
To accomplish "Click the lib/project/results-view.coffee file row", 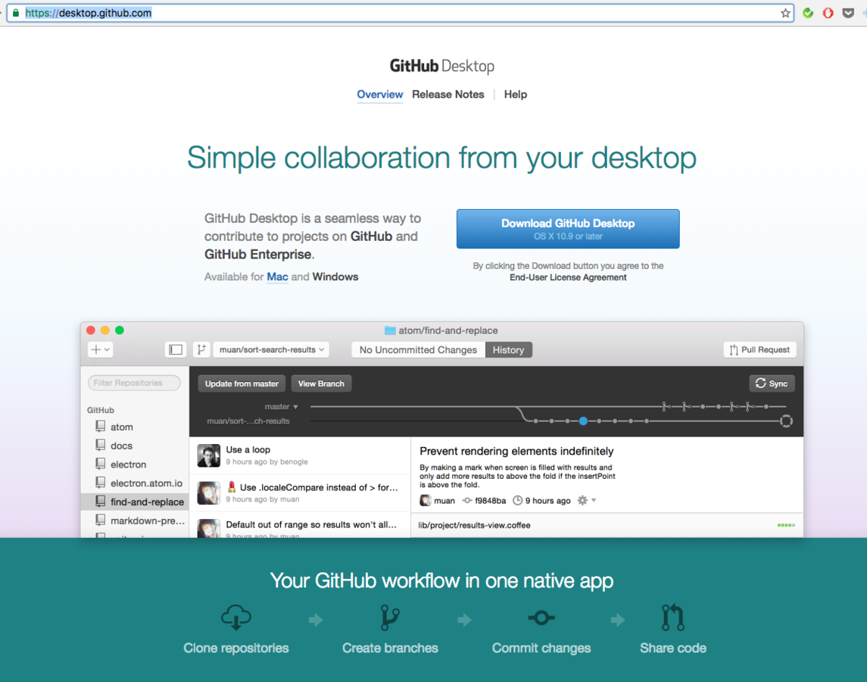I will coord(607,525).
